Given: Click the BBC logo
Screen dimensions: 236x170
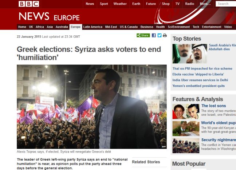Looking at the screenshot, I should [x=29, y=4].
